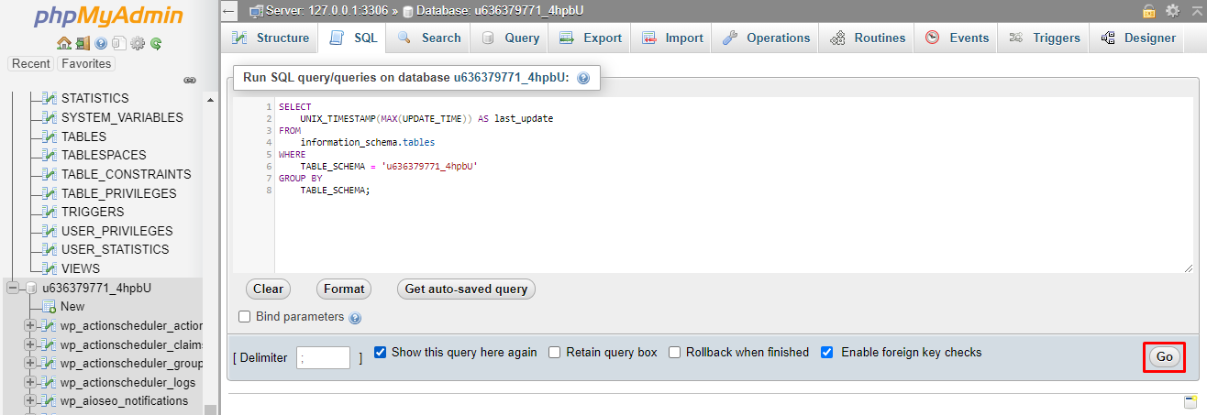
Task: Open the Export tab
Action: (x=591, y=38)
